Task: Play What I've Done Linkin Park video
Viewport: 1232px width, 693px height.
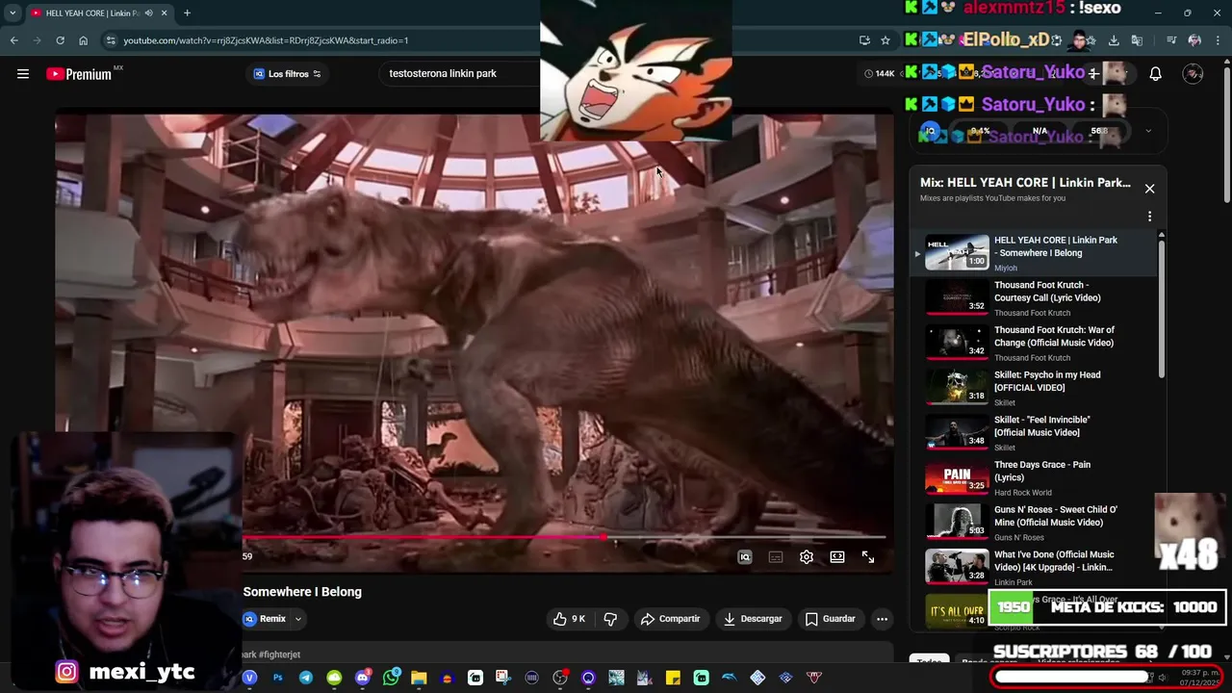Action: pos(1035,568)
